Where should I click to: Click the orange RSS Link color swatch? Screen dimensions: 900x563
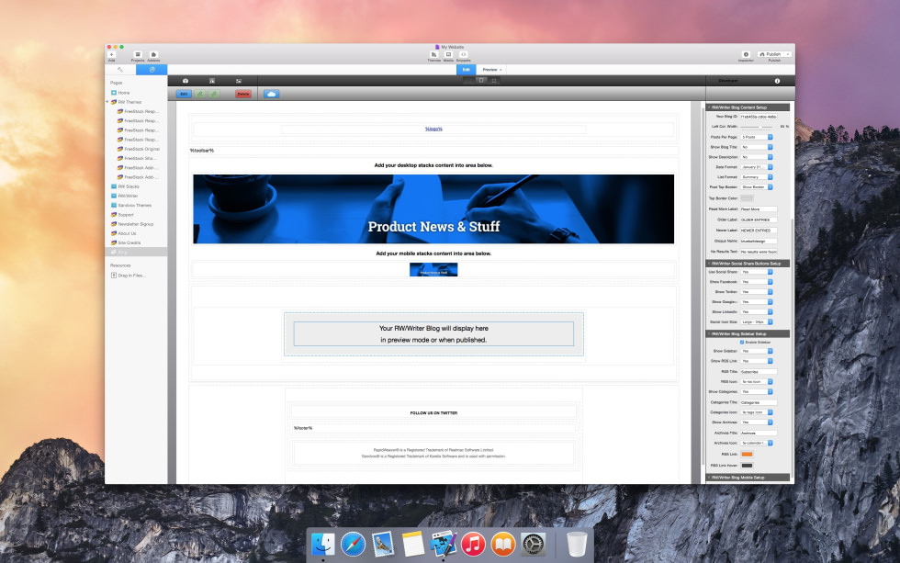coord(746,454)
